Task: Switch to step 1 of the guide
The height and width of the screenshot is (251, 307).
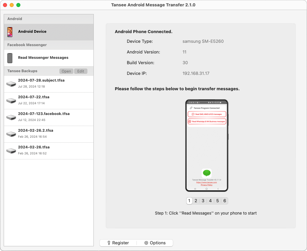Action: pos(189,201)
